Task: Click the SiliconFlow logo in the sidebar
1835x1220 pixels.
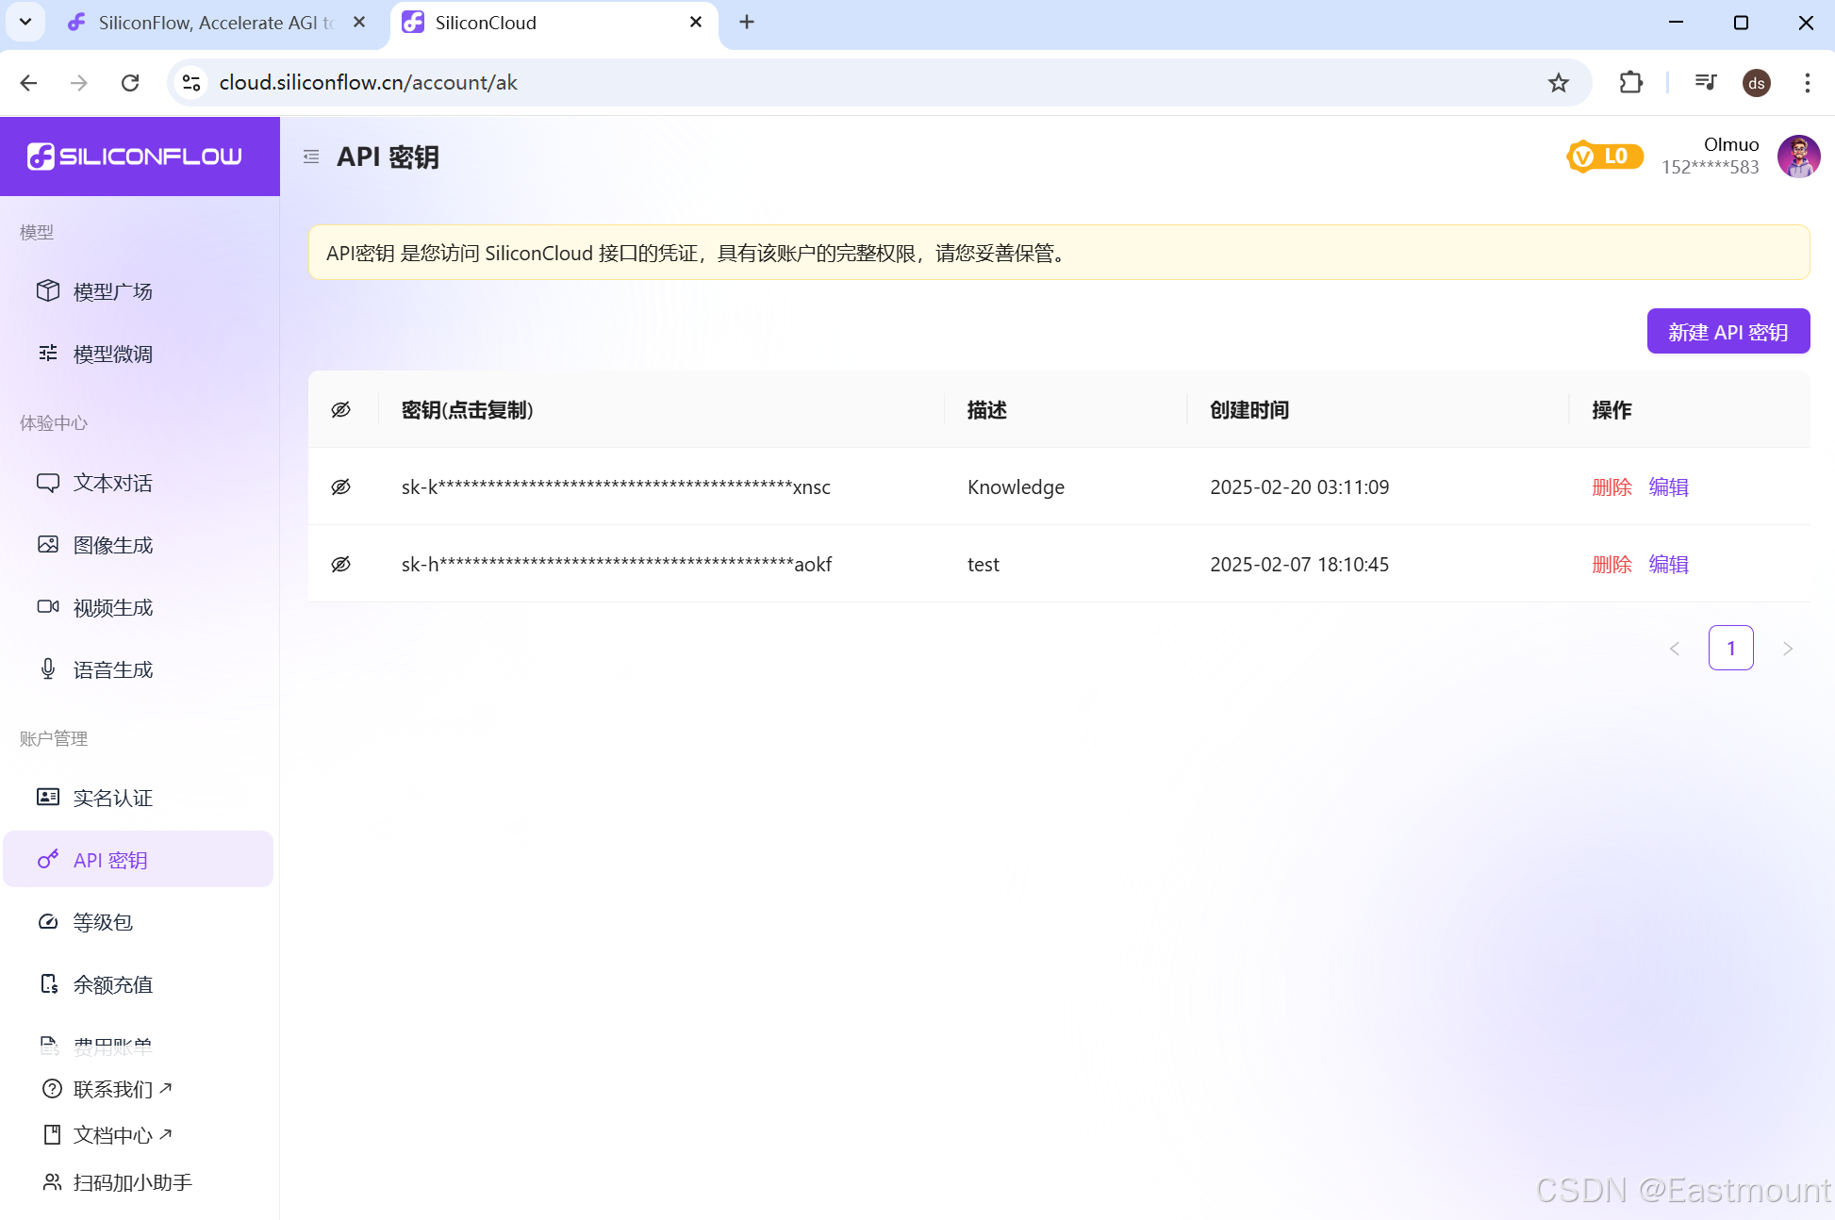Action: 135,157
